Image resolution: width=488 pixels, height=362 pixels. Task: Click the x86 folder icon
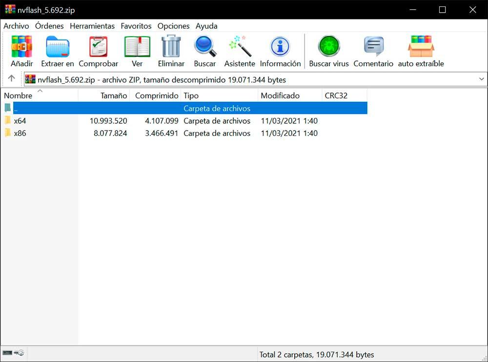pos(8,133)
